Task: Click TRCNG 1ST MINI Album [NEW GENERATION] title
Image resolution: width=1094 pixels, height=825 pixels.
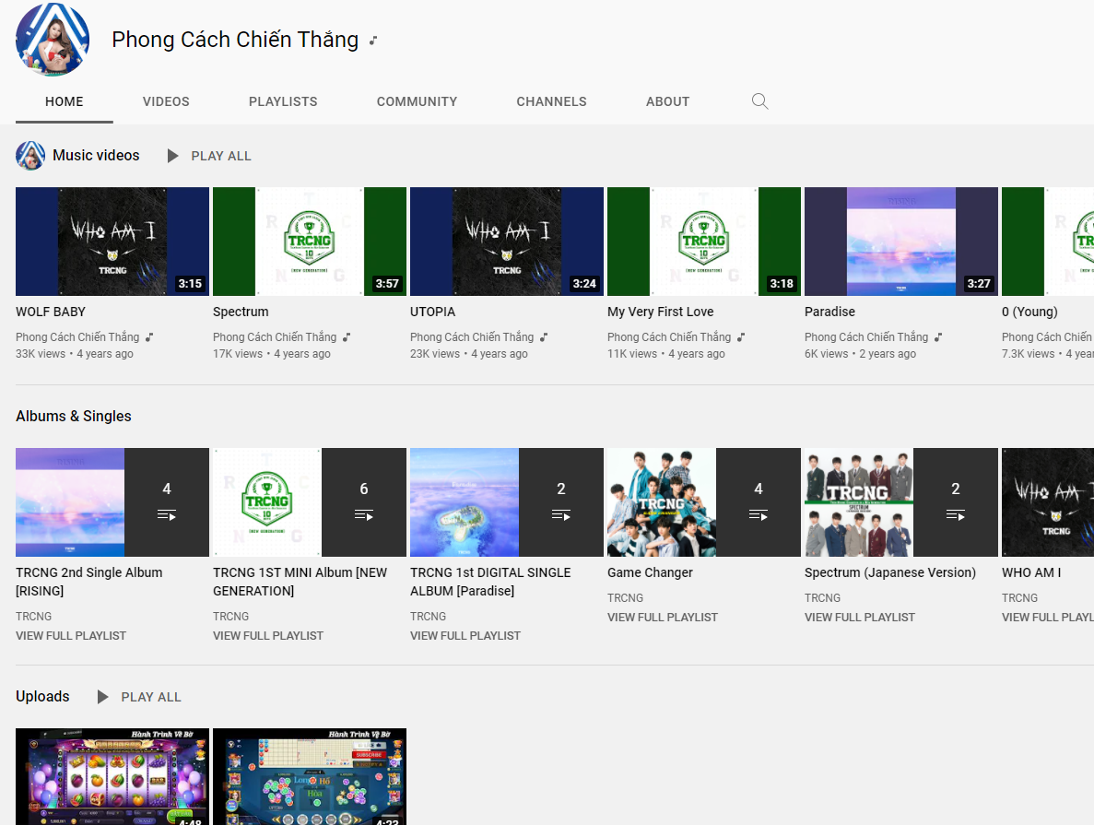Action: coord(300,582)
